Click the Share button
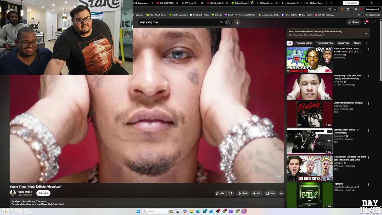382x215 pixels. tap(242, 193)
